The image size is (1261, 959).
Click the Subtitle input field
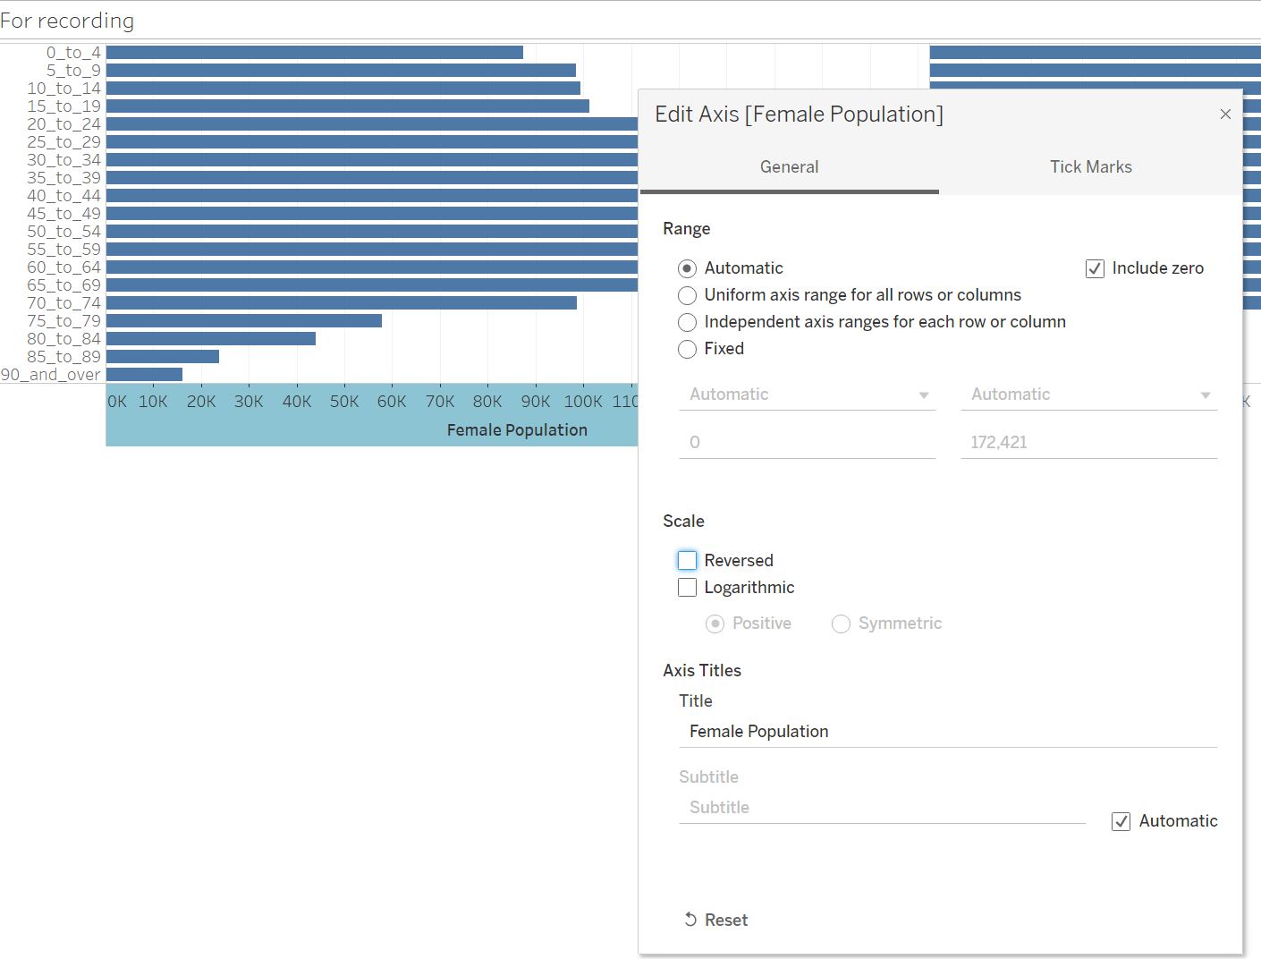pos(881,808)
